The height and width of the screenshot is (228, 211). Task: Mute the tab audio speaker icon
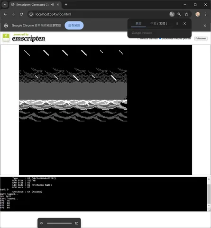53,5
